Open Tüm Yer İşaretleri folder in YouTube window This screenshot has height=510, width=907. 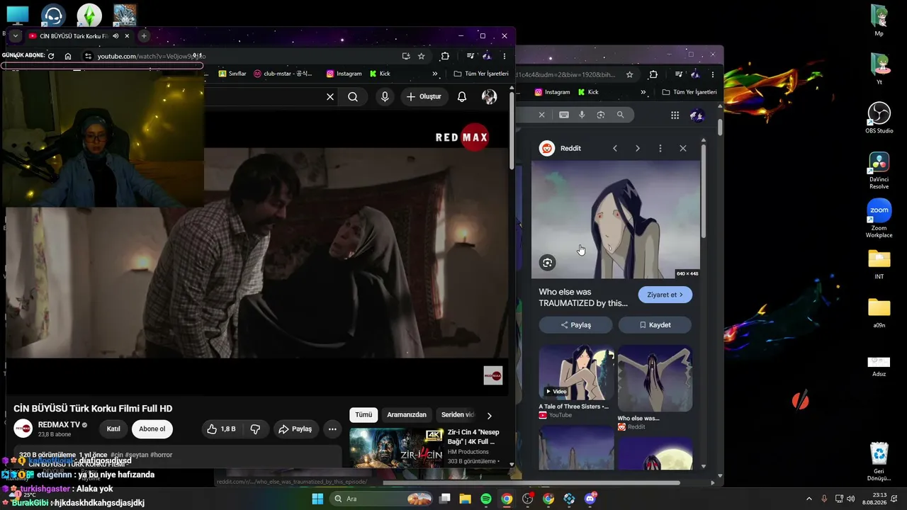481,74
